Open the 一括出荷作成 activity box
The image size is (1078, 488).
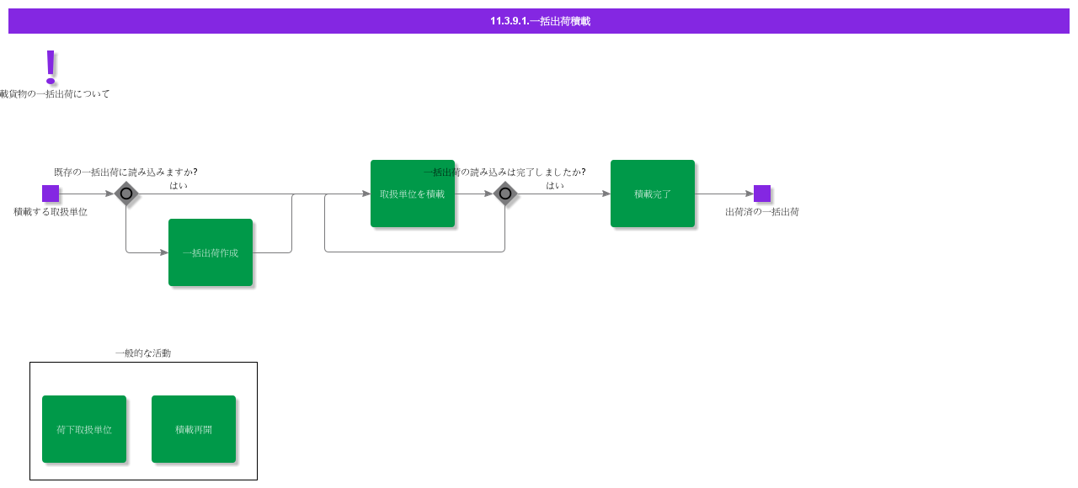[211, 252]
